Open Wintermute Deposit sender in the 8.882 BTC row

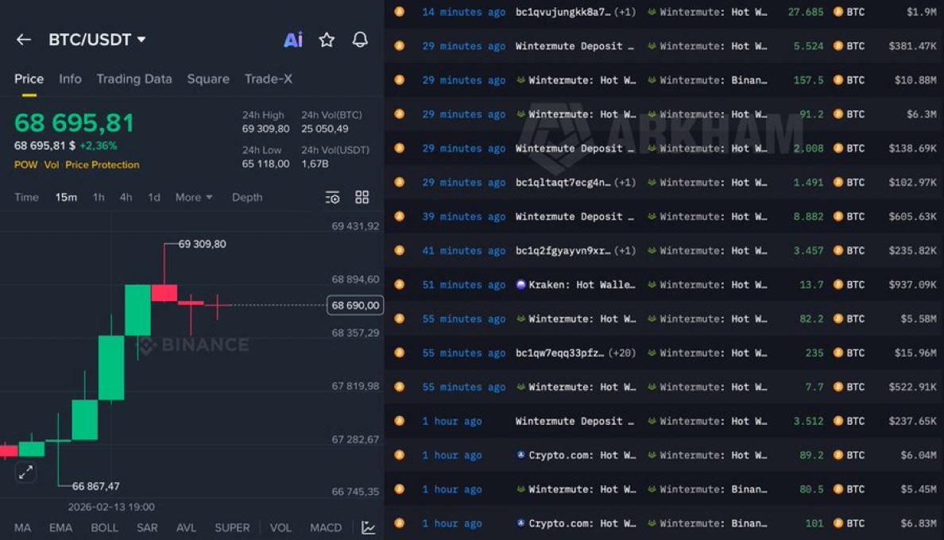click(575, 217)
